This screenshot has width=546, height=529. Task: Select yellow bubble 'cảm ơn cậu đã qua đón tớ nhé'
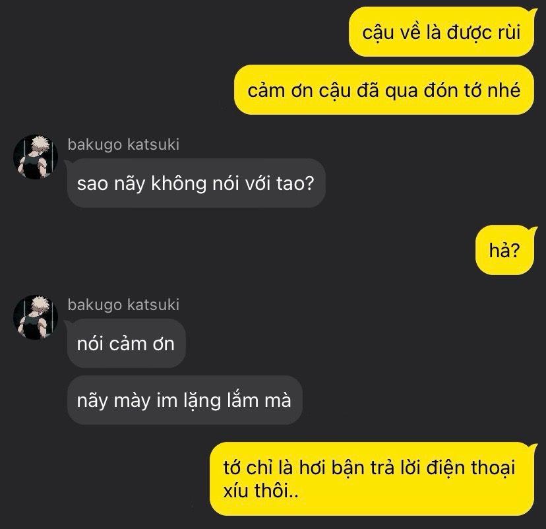pyautogui.click(x=384, y=90)
